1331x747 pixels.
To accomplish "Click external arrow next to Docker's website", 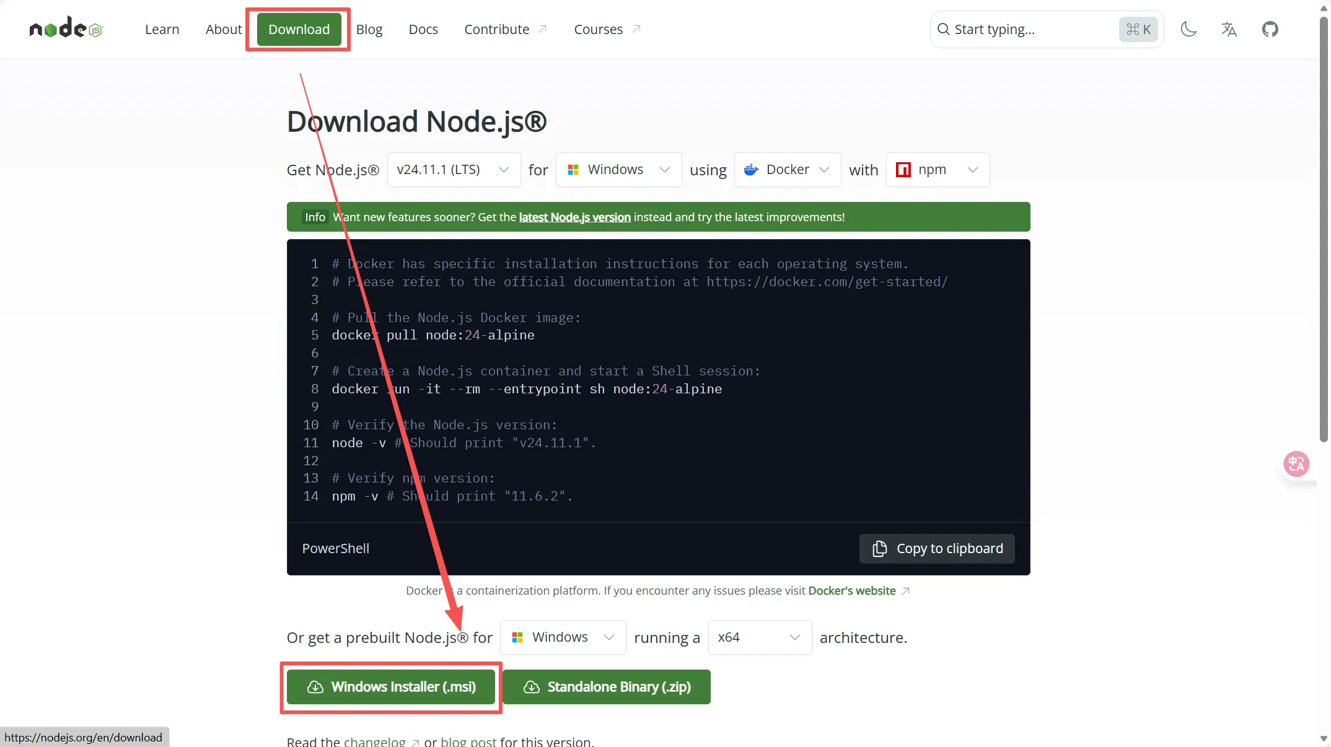I will point(905,591).
